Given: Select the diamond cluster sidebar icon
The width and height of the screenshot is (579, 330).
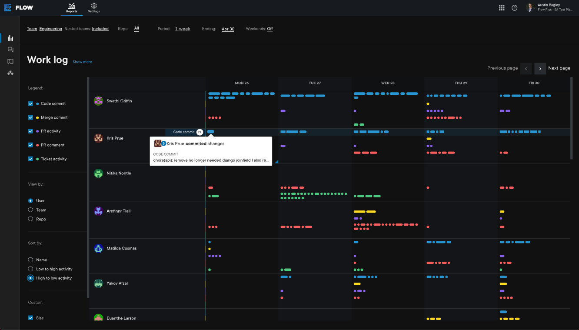Looking at the screenshot, I should click(10, 73).
